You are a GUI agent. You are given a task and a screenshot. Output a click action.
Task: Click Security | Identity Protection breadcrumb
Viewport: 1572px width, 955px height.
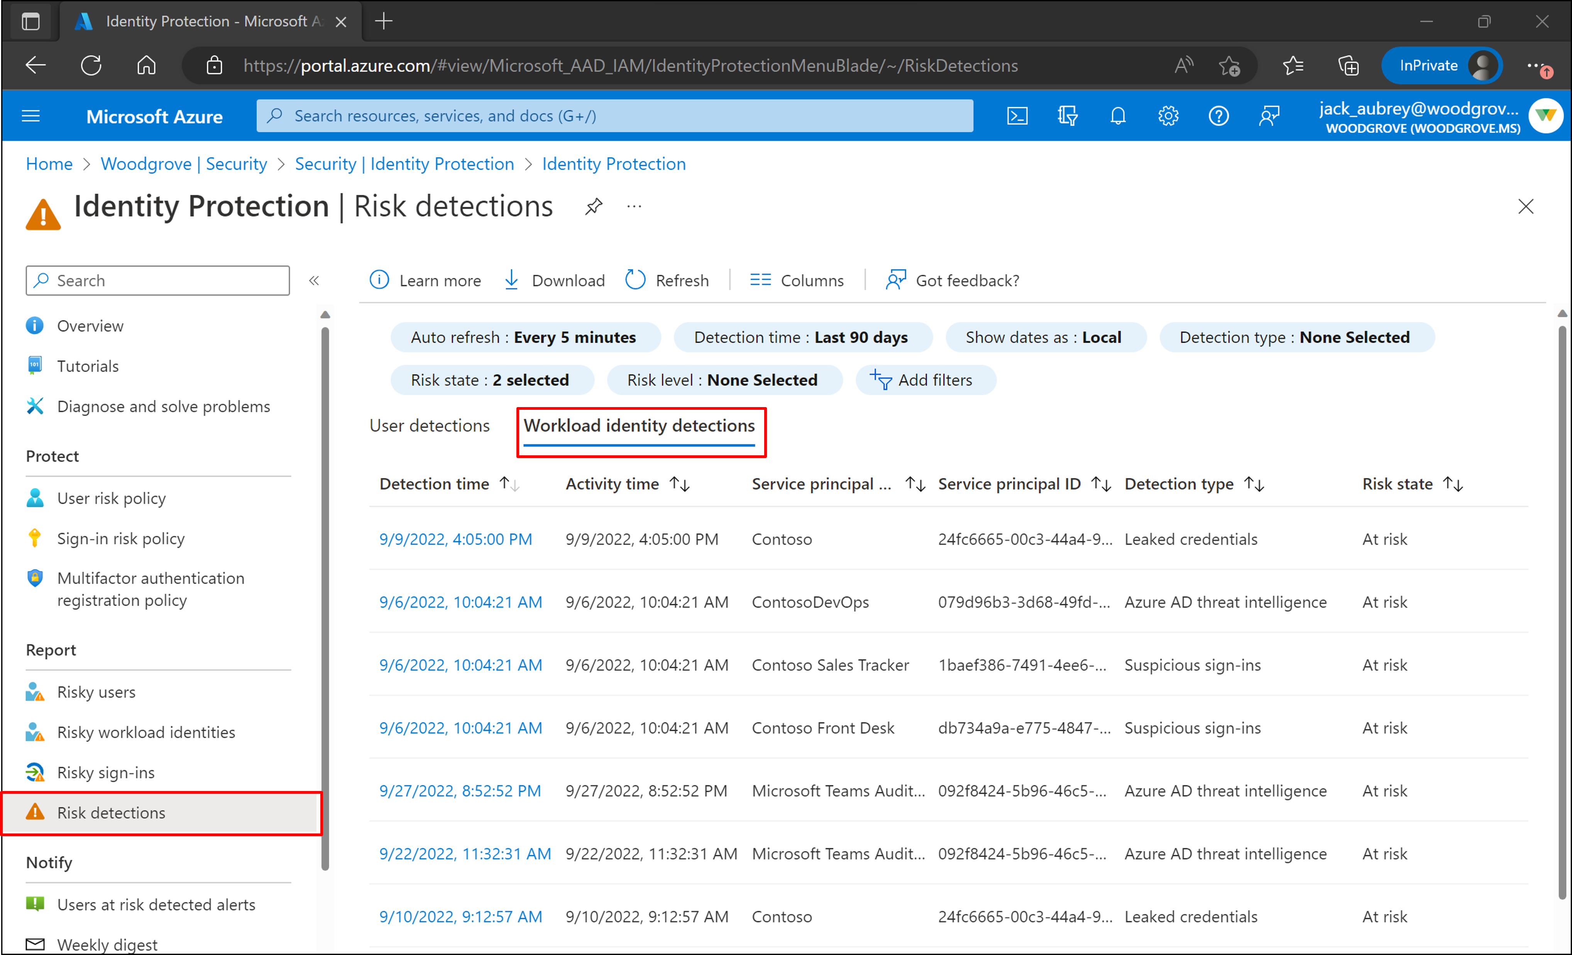[x=404, y=164]
